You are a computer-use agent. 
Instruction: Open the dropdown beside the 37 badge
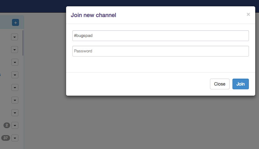(15, 138)
